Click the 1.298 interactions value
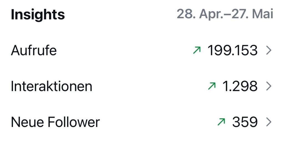Viewport: 284px width, 143px height. (x=240, y=86)
